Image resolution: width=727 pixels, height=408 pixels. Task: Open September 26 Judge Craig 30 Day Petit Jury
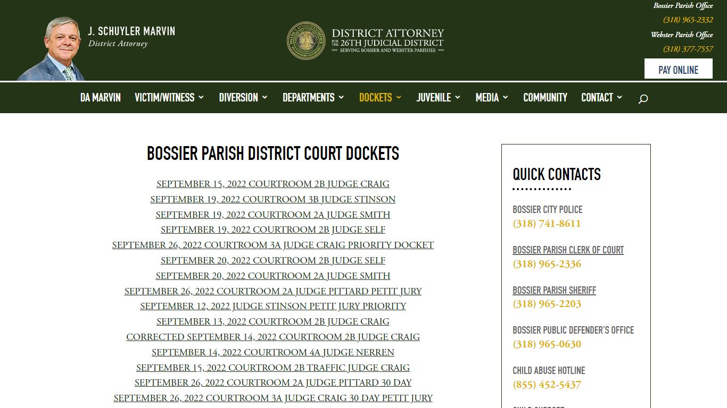click(x=273, y=398)
